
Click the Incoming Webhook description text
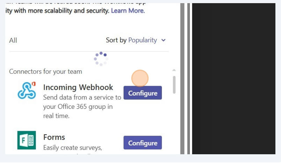point(82,106)
